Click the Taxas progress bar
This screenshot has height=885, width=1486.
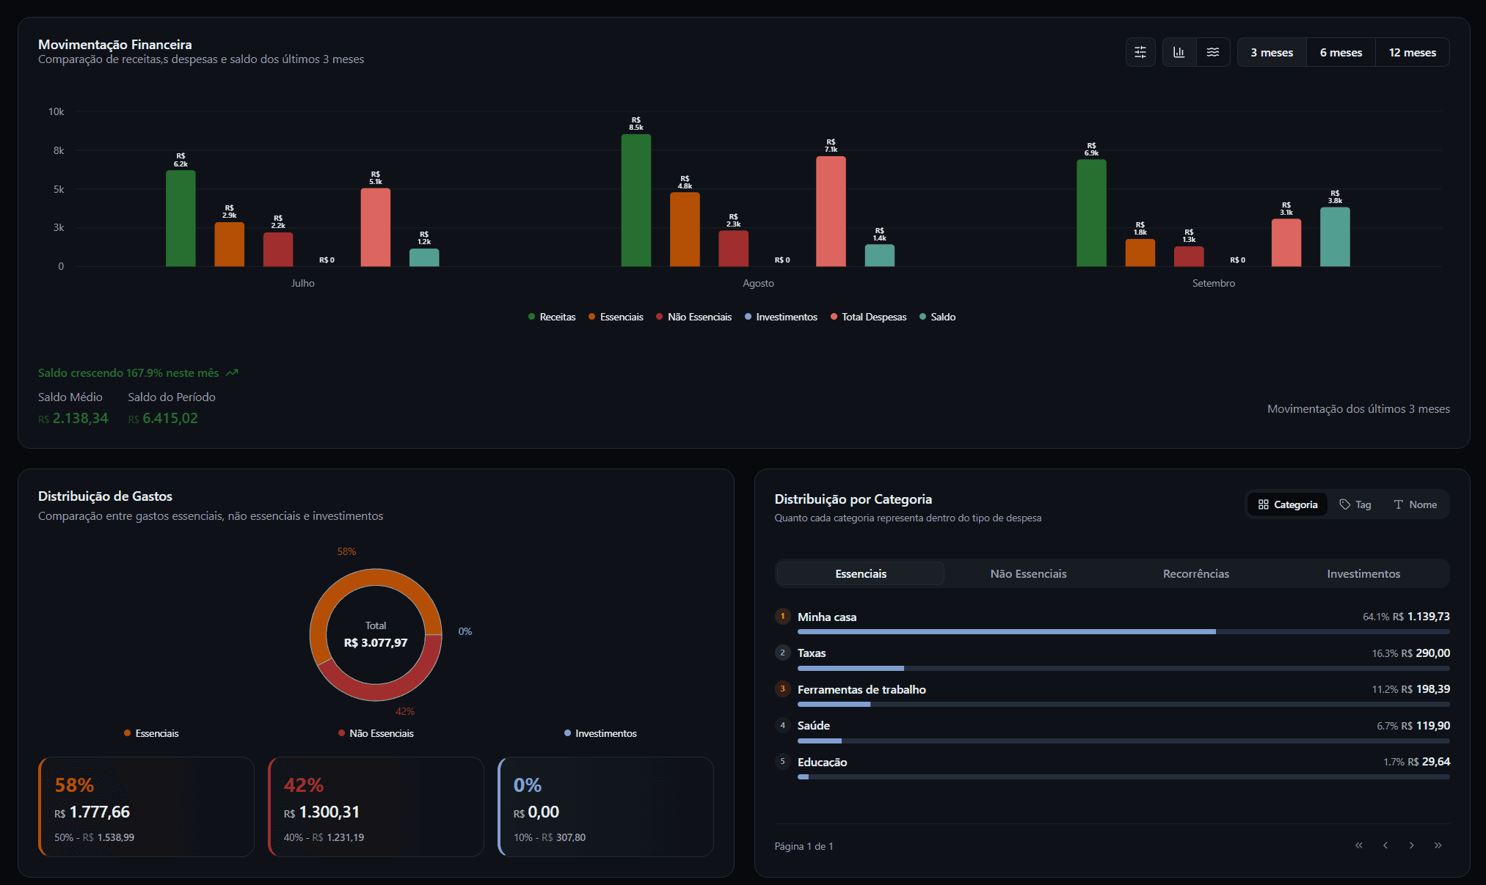1123,668
